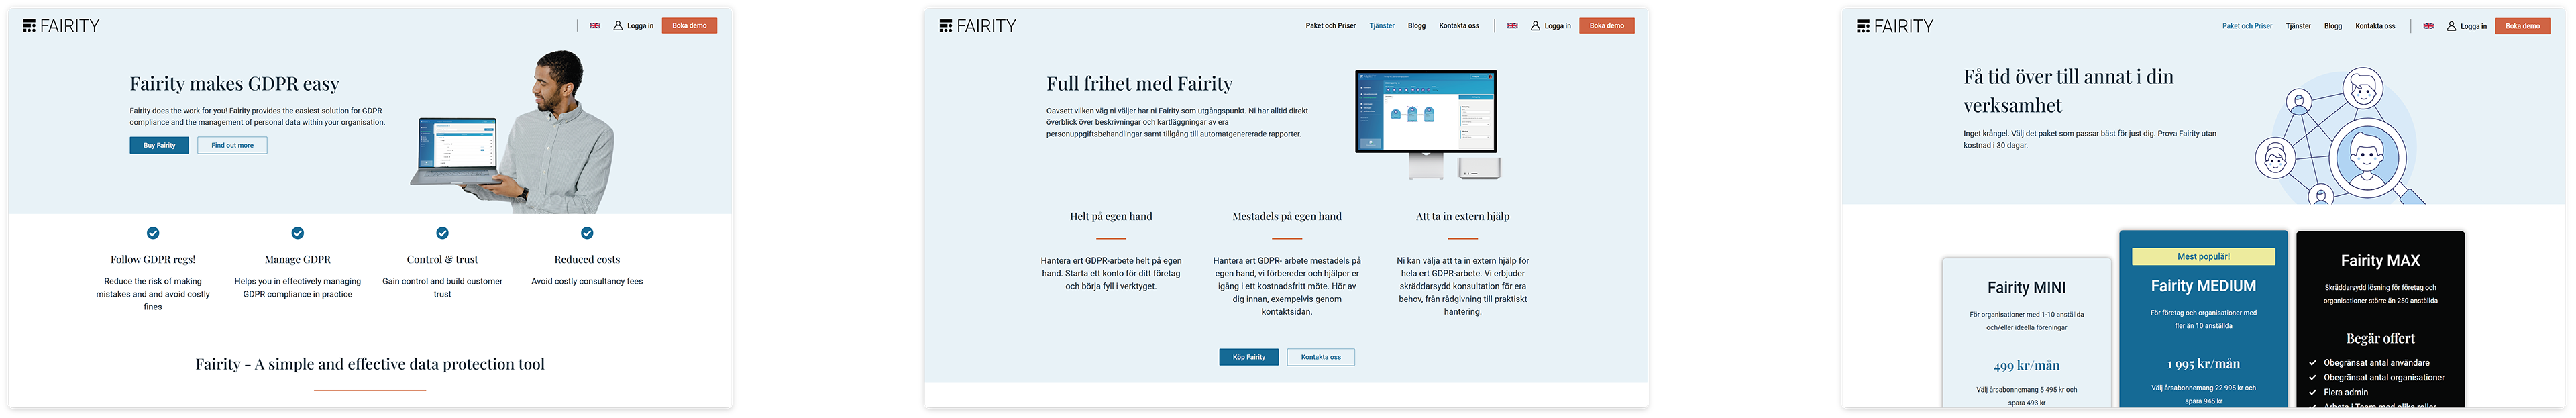The image size is (2576, 418).
Task: Click the Köp Fairity button
Action: point(1249,357)
